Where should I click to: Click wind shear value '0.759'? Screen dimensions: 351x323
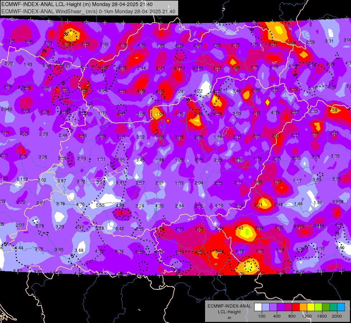(238, 160)
